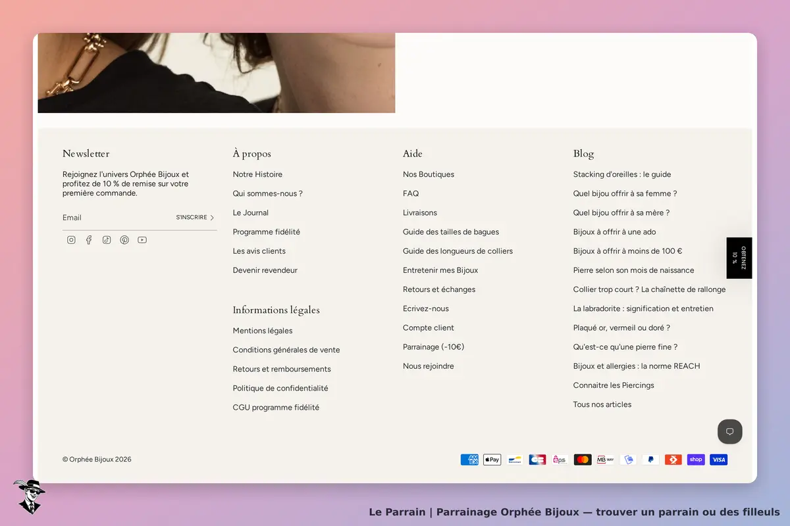This screenshot has width=790, height=526.
Task: Click the Carte Bancaire CB icon
Action: 537,460
